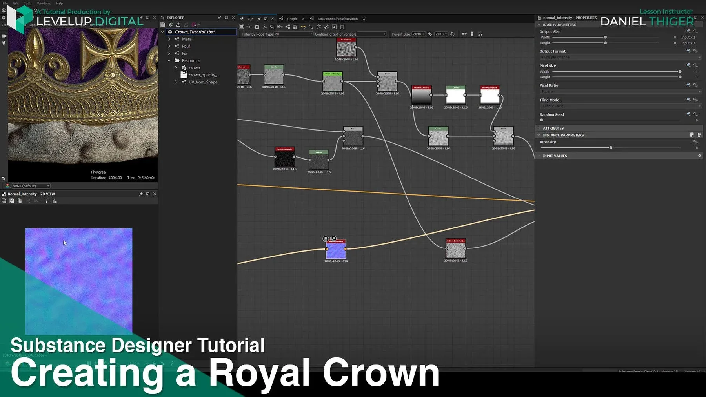Screen dimensions: 706x397
Task: Toggle the pin on the Fur graph tab
Action: pyautogui.click(x=259, y=19)
